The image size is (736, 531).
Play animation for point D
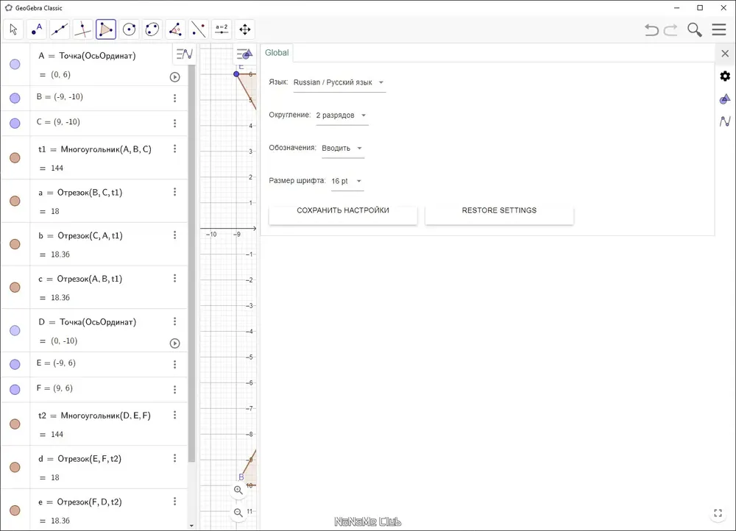pyautogui.click(x=174, y=343)
